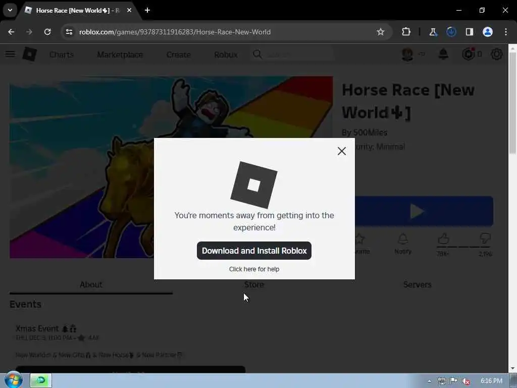517x388 pixels.
Task: Click the Horse Race game thumbnail
Action: tap(171, 167)
